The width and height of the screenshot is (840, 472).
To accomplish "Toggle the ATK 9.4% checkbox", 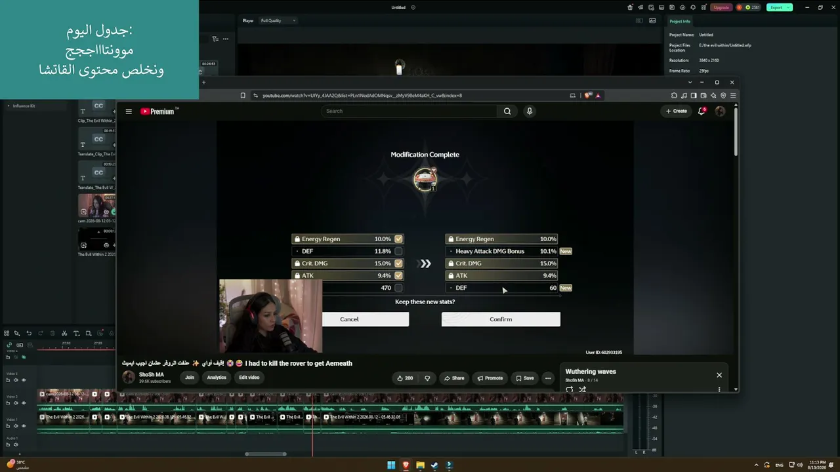I will pos(398,276).
